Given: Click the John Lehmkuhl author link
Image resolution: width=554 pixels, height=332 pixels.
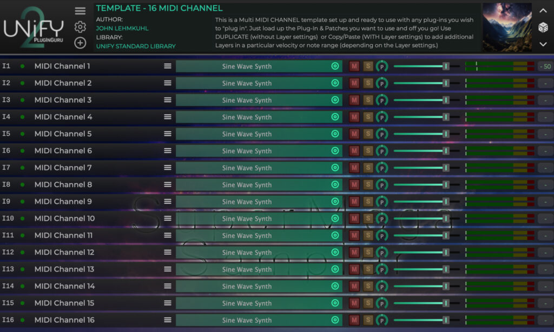Looking at the screenshot, I should point(122,28).
